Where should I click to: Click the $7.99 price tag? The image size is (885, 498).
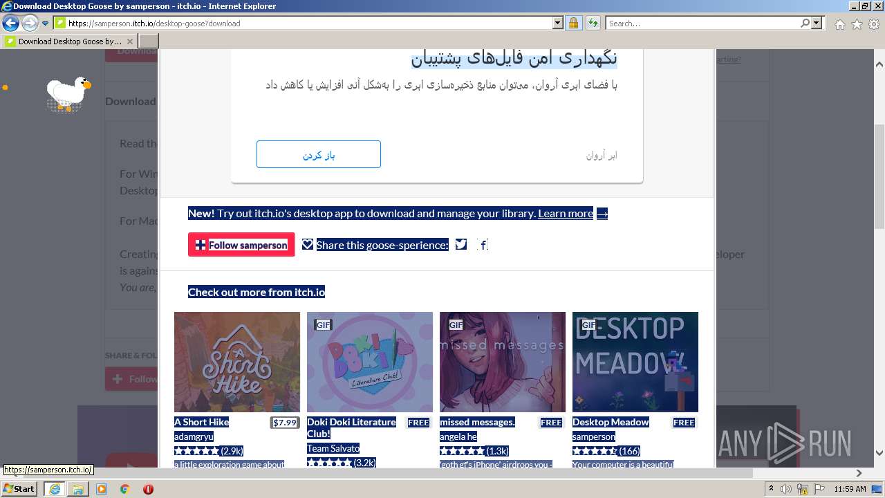(285, 423)
